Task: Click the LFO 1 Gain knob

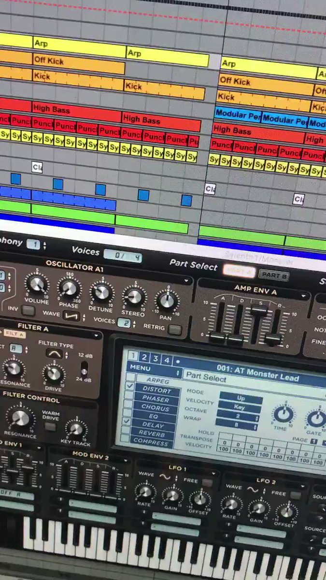Action: (x=172, y=494)
